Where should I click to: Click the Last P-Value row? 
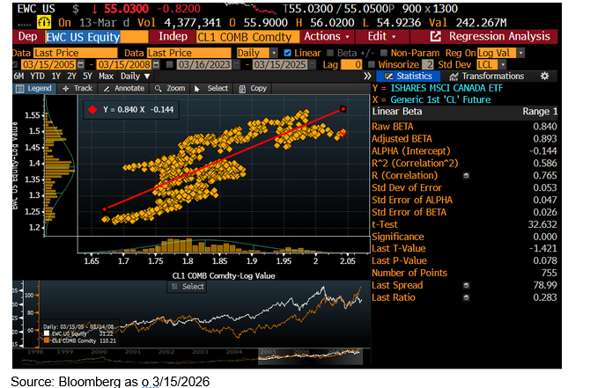(x=464, y=261)
